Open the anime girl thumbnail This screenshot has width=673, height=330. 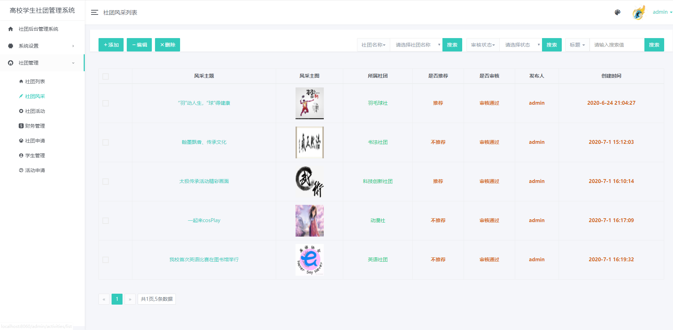click(x=310, y=221)
